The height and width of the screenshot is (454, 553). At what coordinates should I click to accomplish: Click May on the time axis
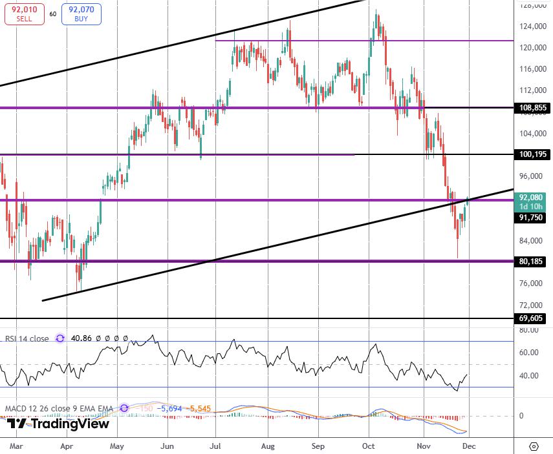click(x=116, y=446)
